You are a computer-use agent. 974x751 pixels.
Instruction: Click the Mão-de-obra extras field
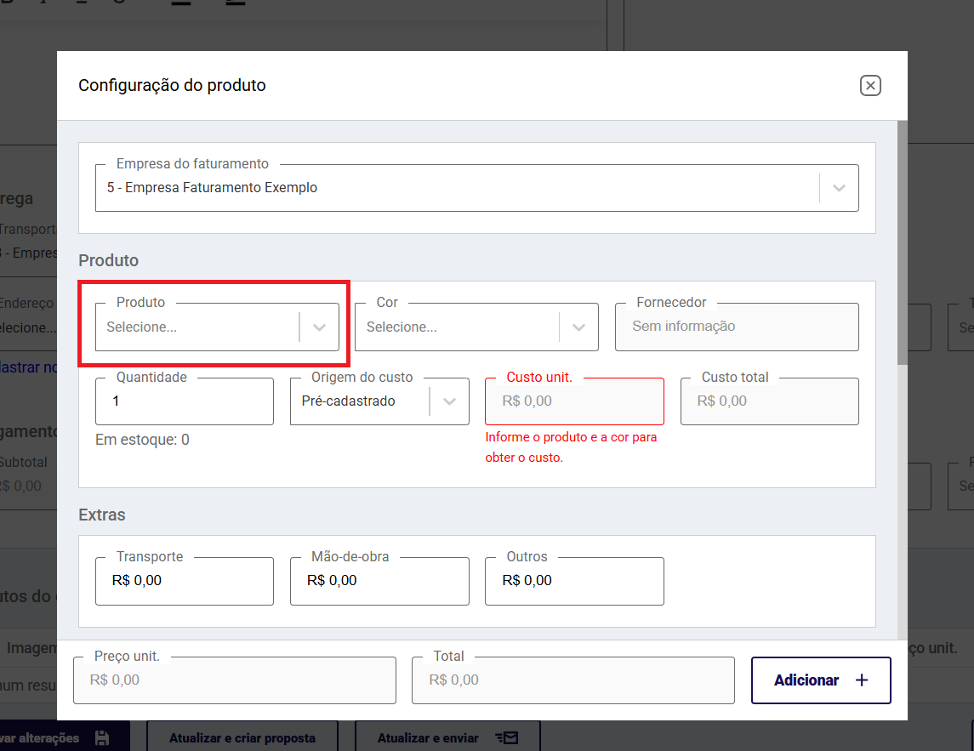point(379,581)
